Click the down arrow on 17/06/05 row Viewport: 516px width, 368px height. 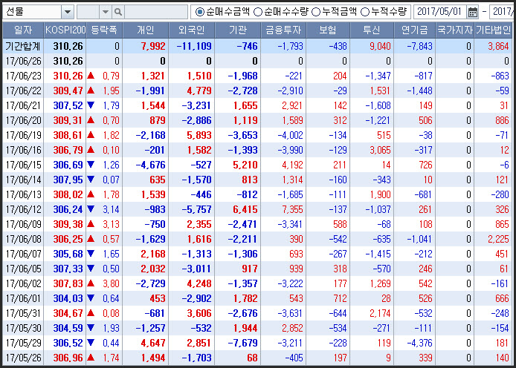(91, 269)
